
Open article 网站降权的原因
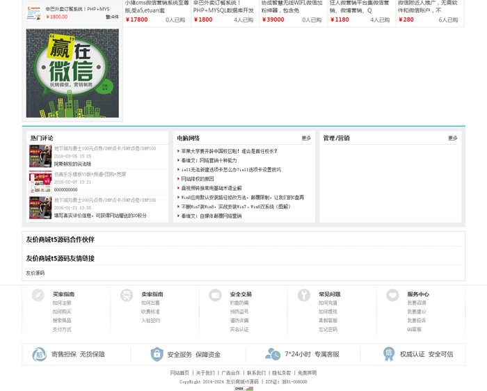(198, 179)
